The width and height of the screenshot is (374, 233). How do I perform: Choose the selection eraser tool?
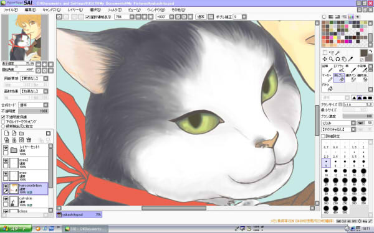(x=362, y=78)
